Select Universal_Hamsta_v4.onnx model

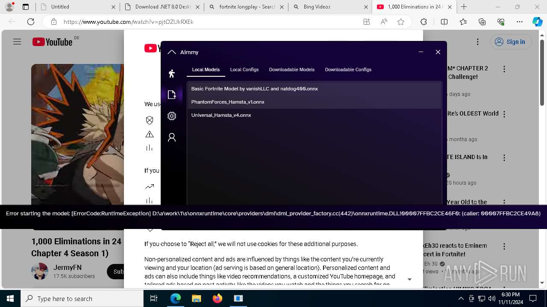(315, 115)
